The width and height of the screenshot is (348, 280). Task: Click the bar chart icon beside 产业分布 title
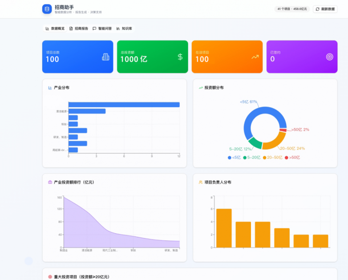50,88
